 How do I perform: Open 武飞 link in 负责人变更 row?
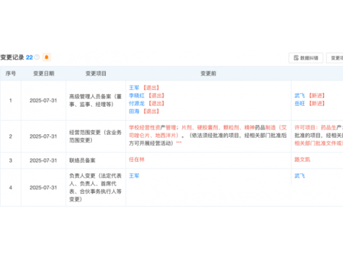[x=299, y=175]
